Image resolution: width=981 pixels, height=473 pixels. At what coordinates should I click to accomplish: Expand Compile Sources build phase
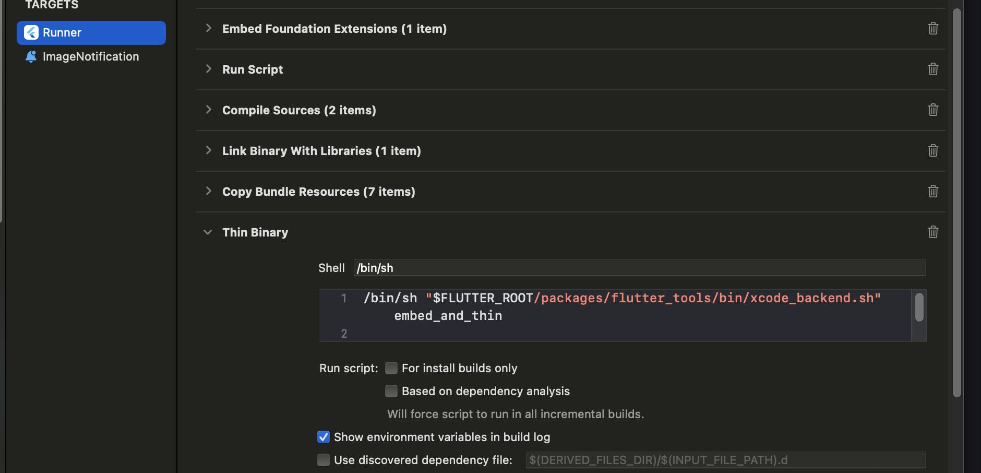[x=208, y=110]
